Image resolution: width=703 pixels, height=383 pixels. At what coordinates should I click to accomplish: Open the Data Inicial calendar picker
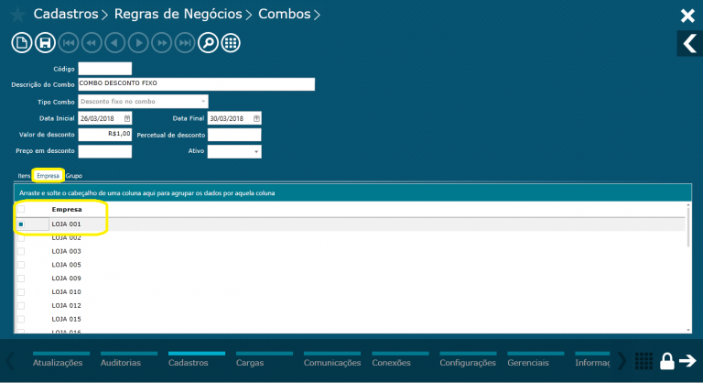127,118
